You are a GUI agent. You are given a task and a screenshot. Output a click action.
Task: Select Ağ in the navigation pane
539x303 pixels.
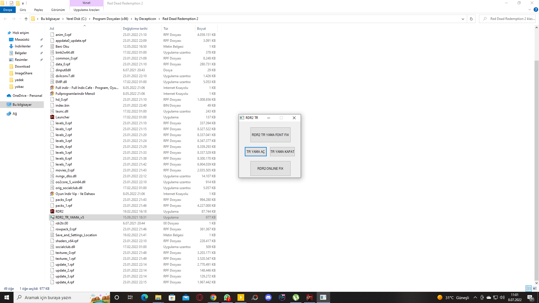(x=15, y=114)
